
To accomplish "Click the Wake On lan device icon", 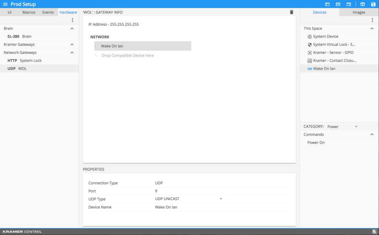I will [310, 69].
